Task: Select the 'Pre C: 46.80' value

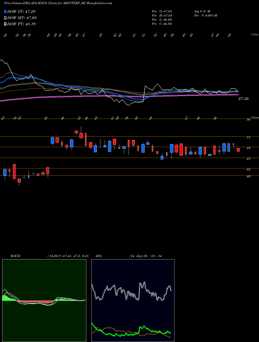Action: click(x=162, y=24)
